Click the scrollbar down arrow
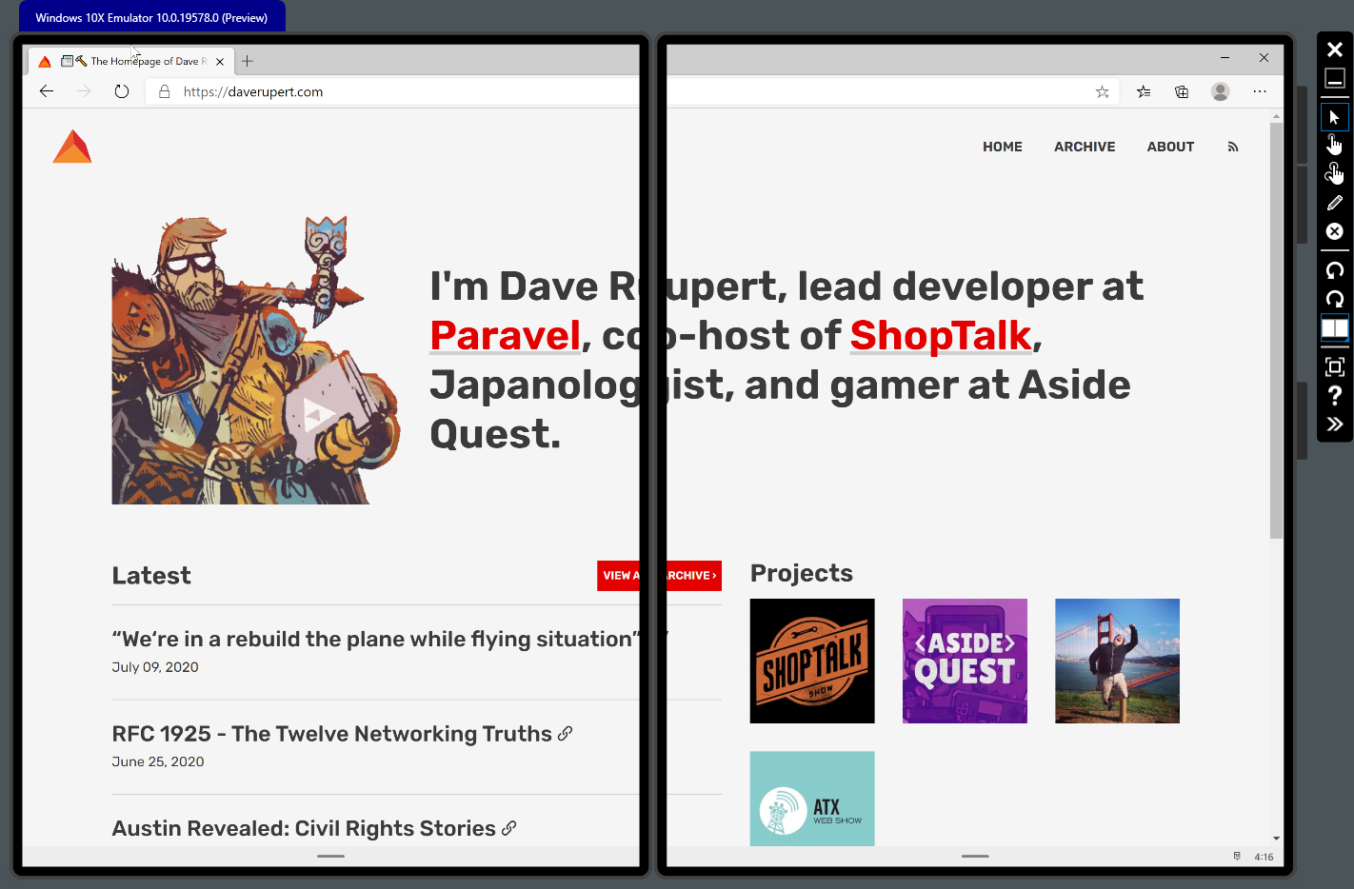The image size is (1354, 889). click(x=1276, y=839)
